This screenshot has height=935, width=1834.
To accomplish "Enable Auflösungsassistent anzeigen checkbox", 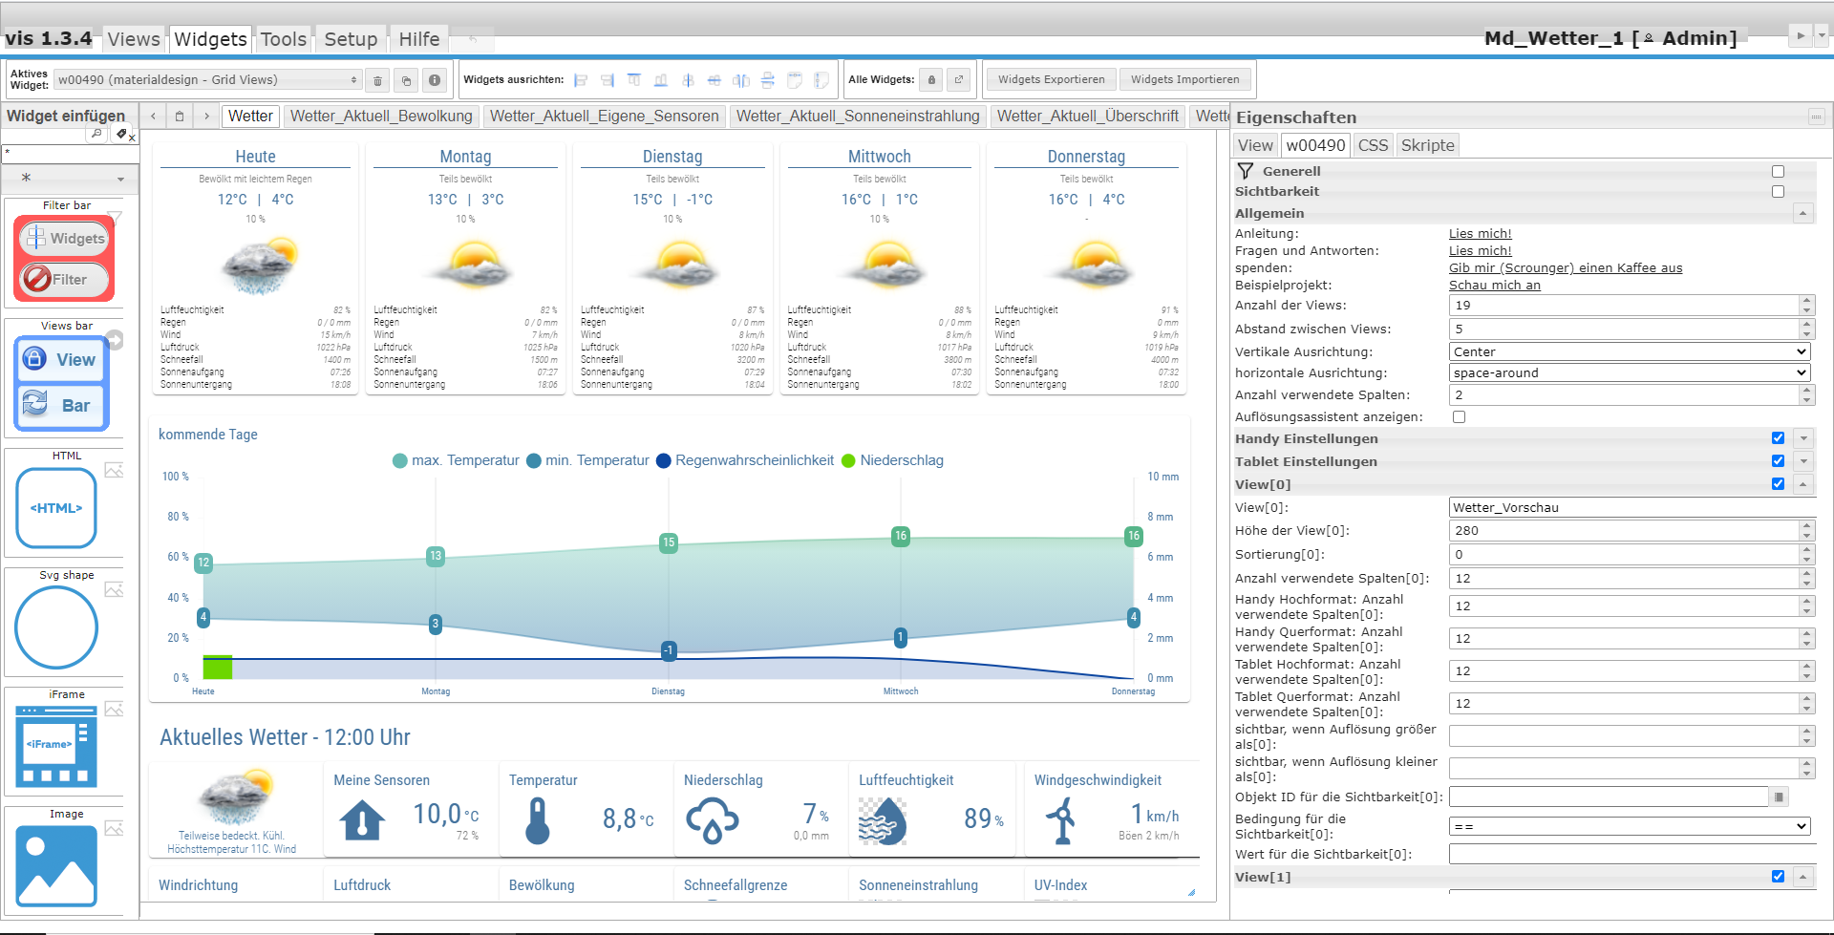I will coord(1459,417).
